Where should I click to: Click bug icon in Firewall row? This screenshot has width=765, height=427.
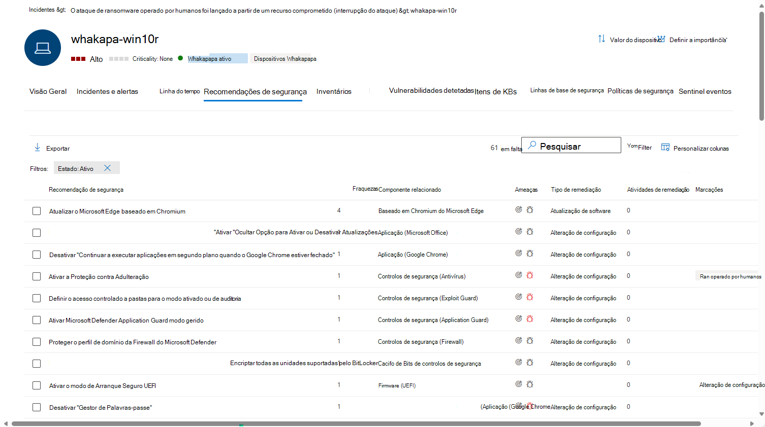[x=530, y=340]
